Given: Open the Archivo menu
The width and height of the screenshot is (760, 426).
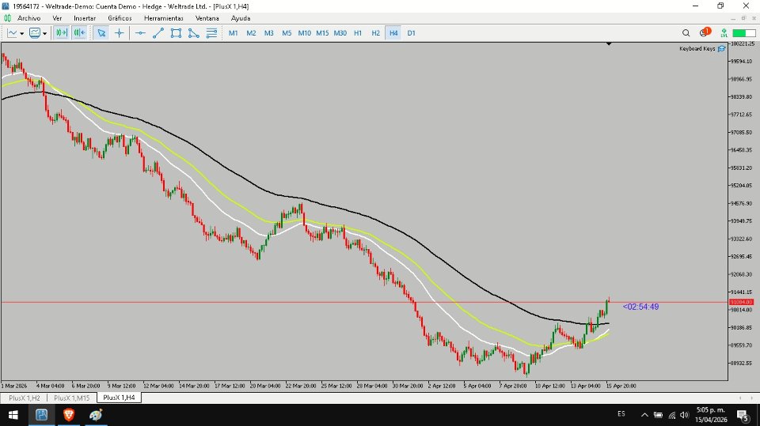Looking at the screenshot, I should click(29, 18).
